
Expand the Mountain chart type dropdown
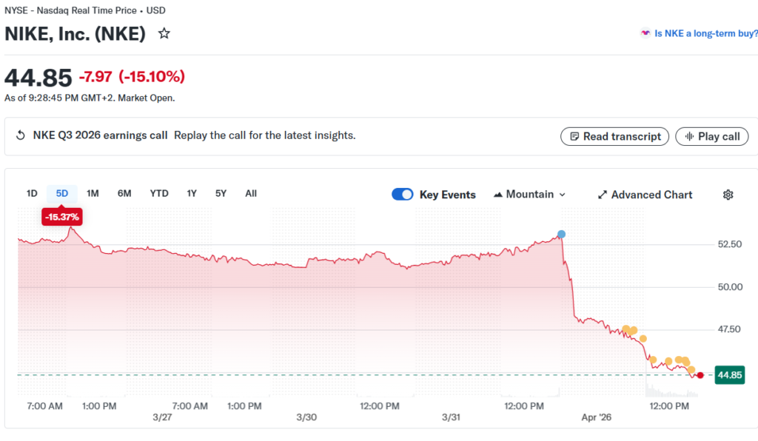pyautogui.click(x=529, y=195)
